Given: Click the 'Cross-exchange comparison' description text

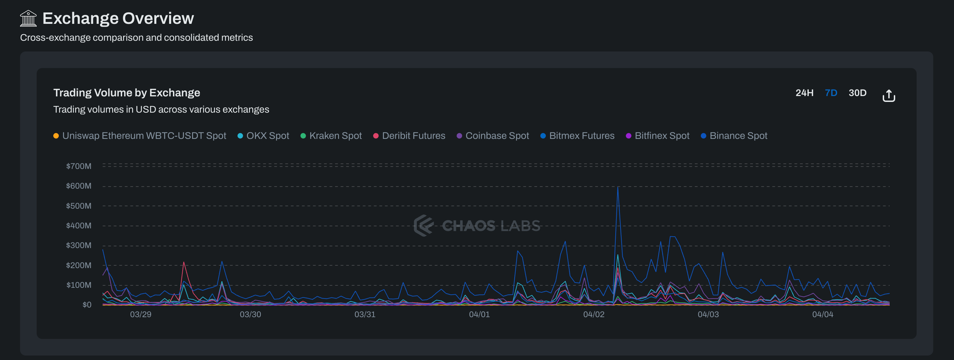Looking at the screenshot, I should click(136, 38).
